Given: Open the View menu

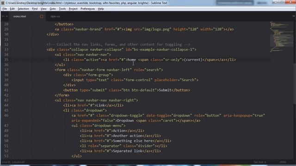Looking at the screenshot, I should (43, 9).
